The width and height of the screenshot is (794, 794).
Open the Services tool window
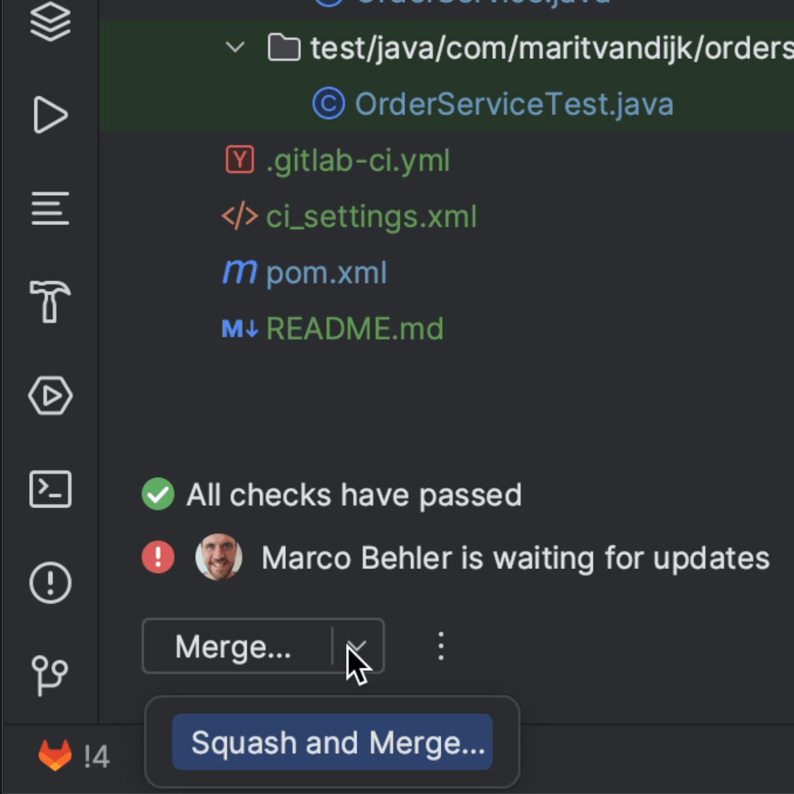click(50, 396)
